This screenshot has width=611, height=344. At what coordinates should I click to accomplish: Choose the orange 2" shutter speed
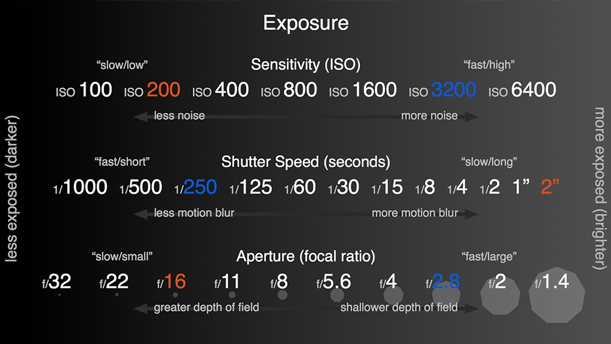tap(550, 186)
